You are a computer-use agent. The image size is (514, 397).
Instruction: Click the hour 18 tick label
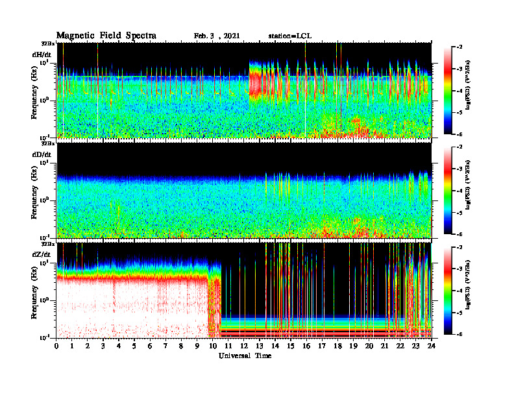click(337, 346)
